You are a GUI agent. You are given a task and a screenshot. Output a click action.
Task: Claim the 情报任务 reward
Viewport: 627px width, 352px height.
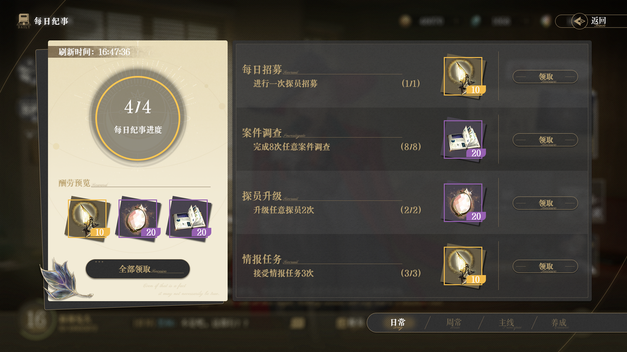tap(545, 266)
